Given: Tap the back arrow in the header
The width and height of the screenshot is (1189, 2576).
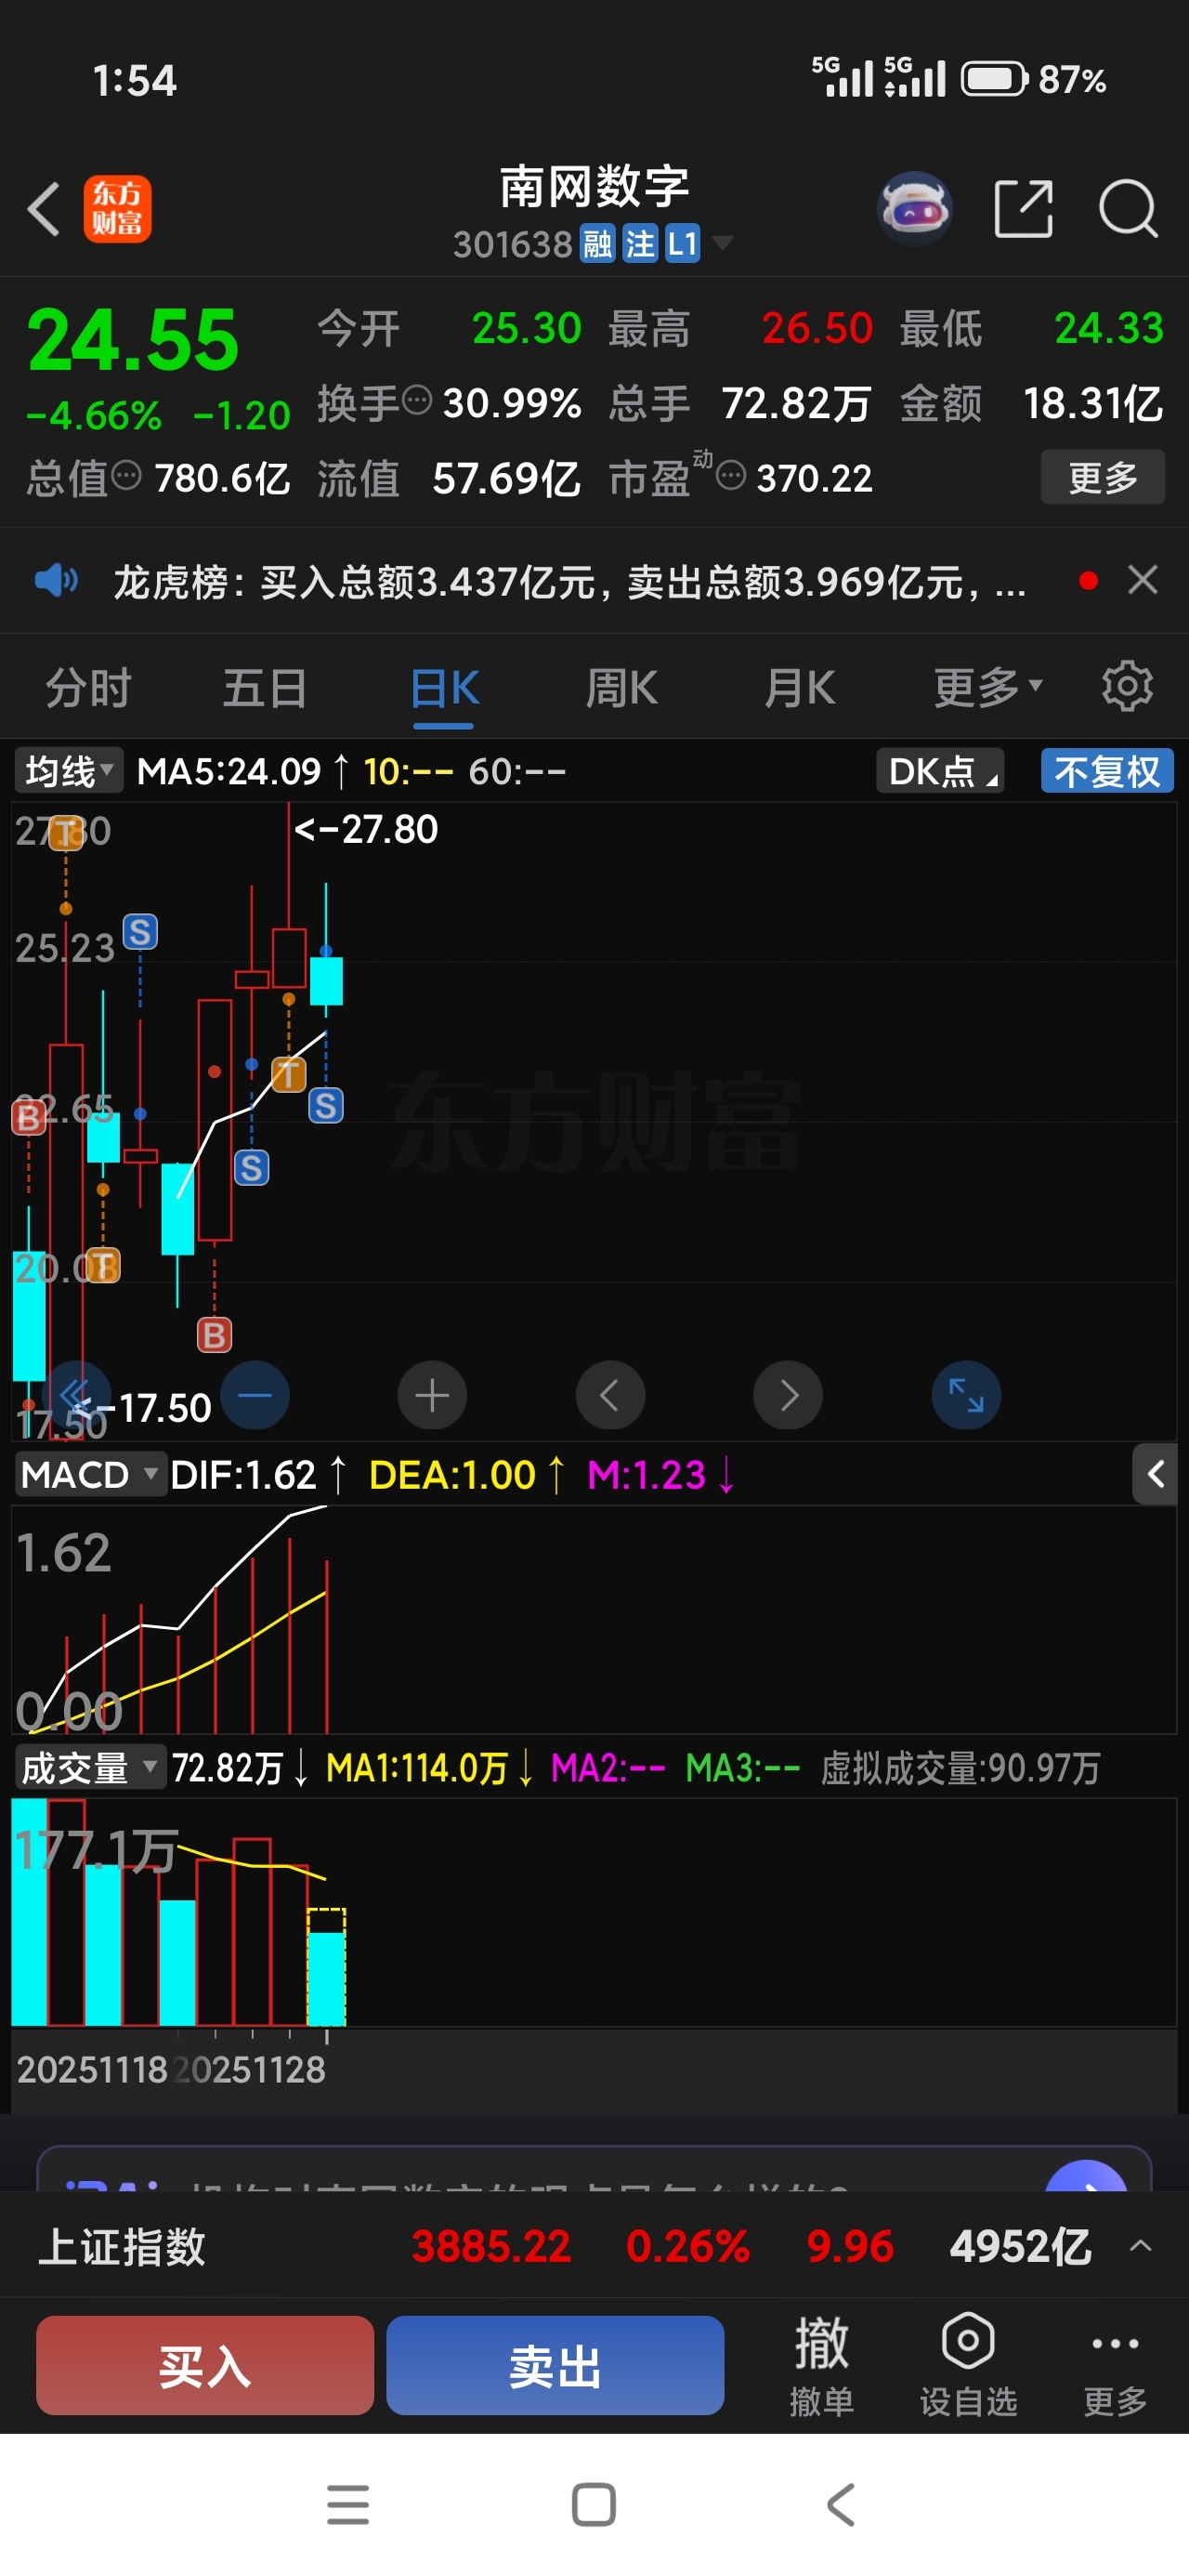Looking at the screenshot, I should [x=44, y=209].
